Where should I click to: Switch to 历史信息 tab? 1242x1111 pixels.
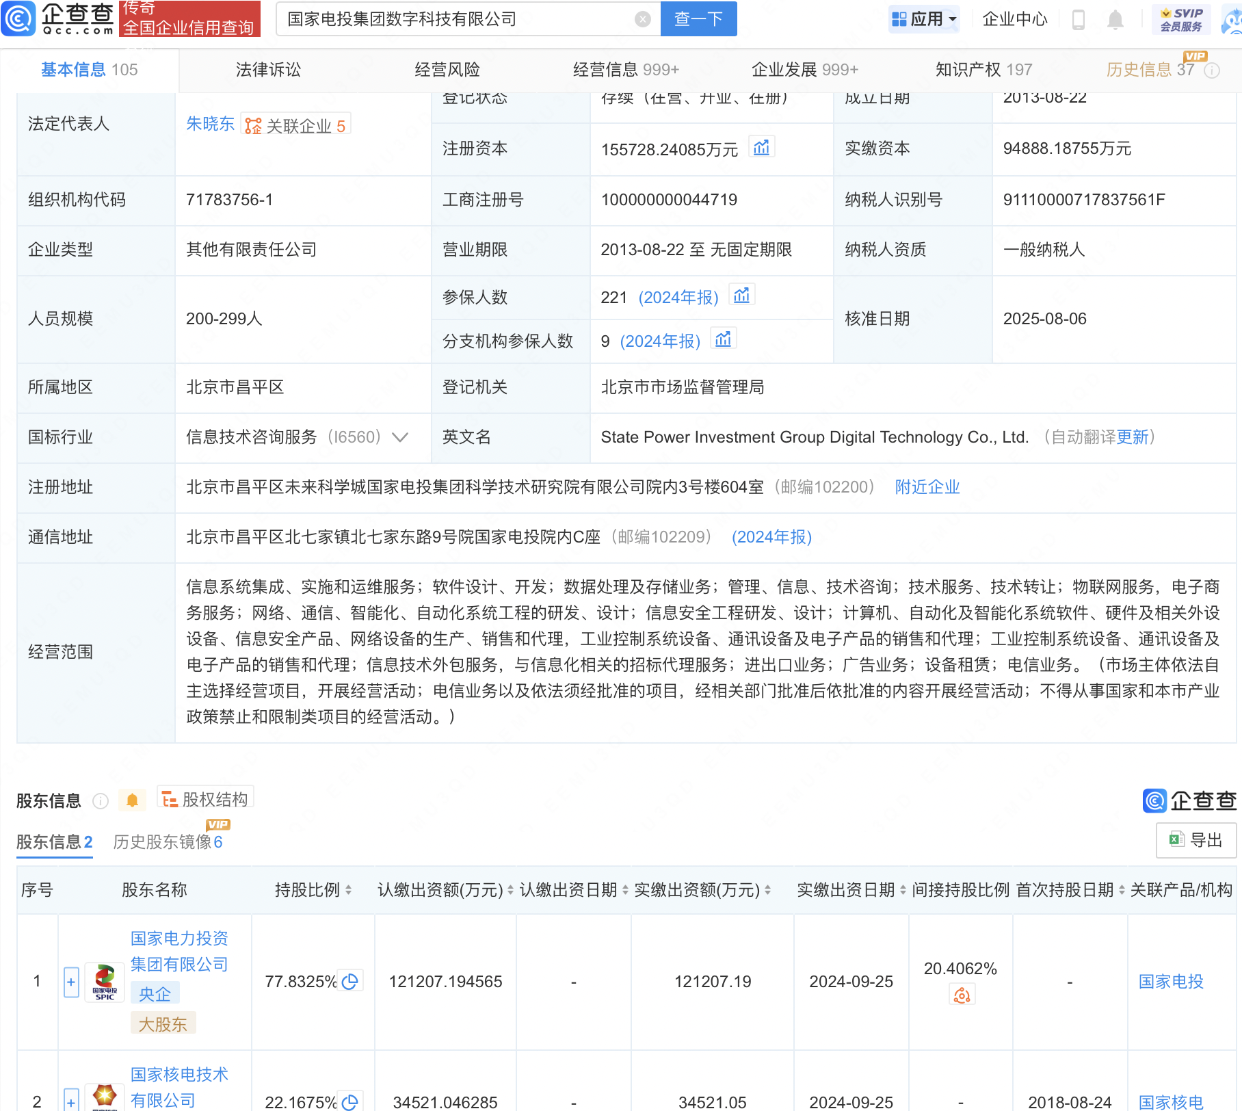(1150, 70)
